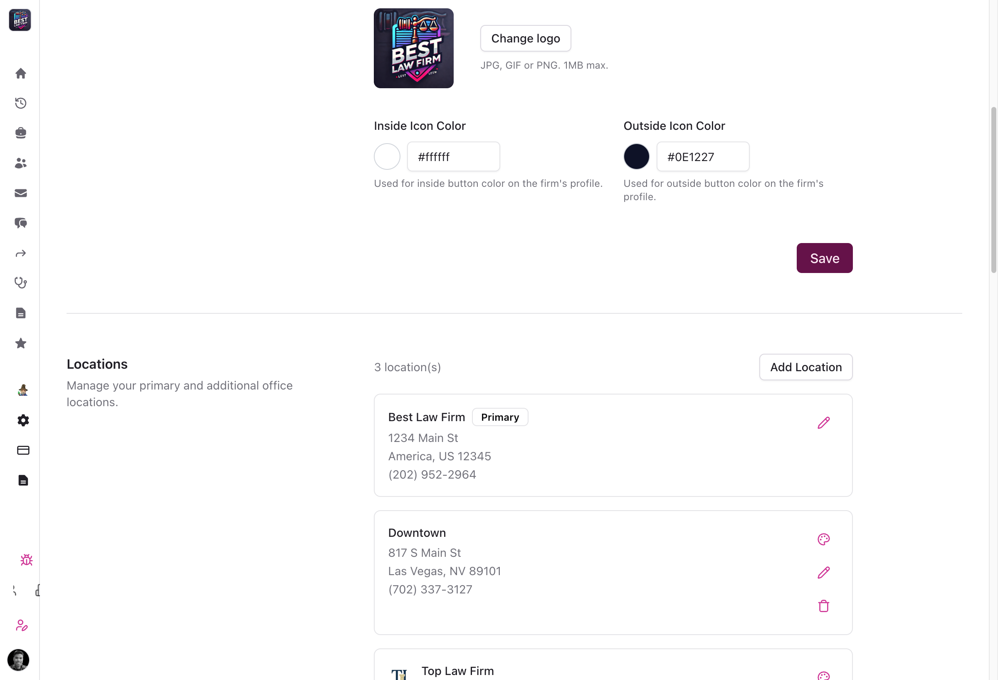Open the history clock sidebar icon
Image resolution: width=998 pixels, height=680 pixels.
[x=21, y=103]
